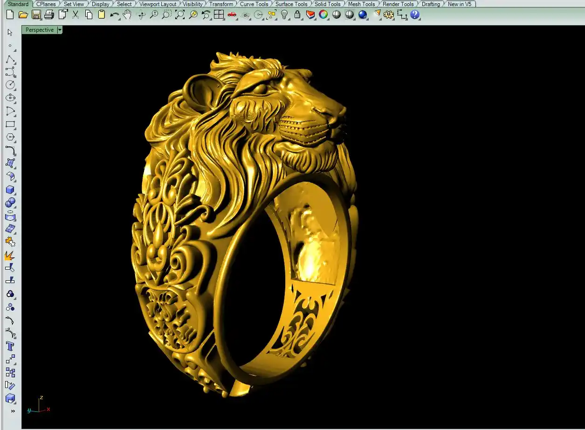Pick the Circle drawing tool
The width and height of the screenshot is (585, 430).
pos(10,85)
